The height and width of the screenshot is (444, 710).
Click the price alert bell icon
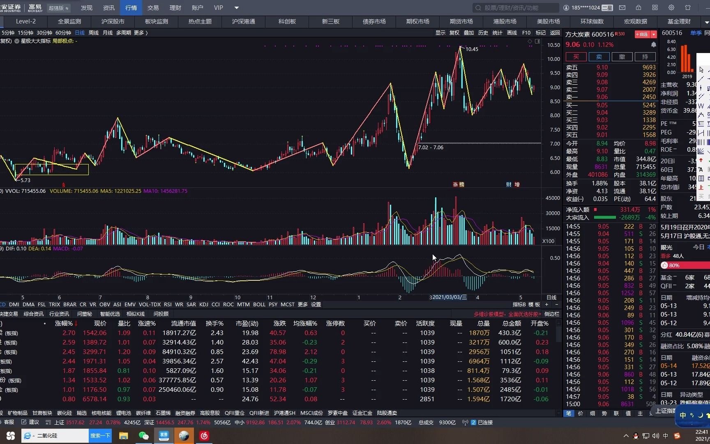653,44
